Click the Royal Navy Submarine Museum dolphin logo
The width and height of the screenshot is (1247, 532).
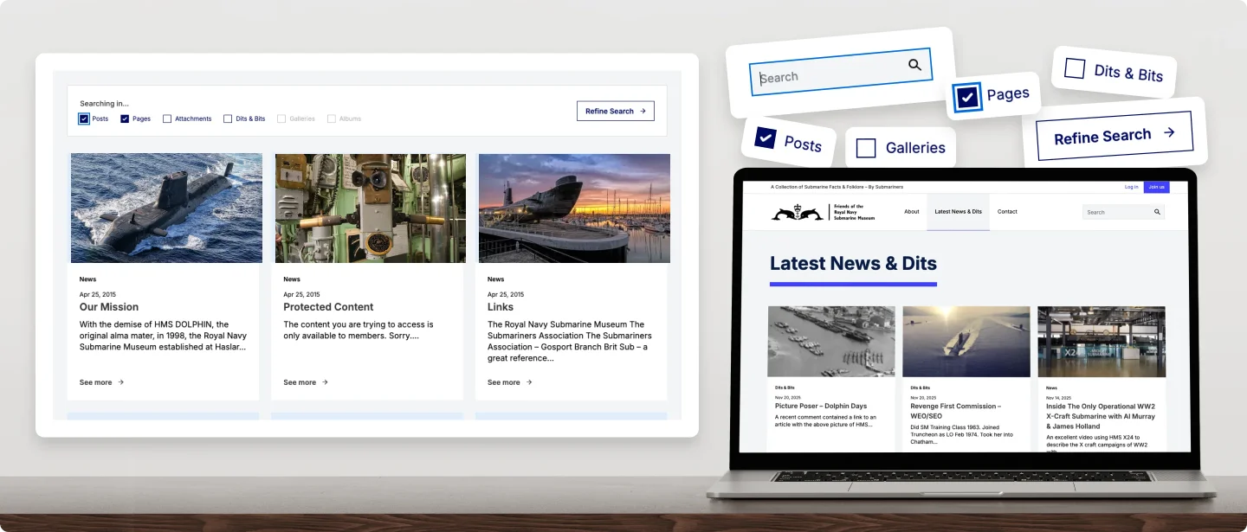pos(797,213)
